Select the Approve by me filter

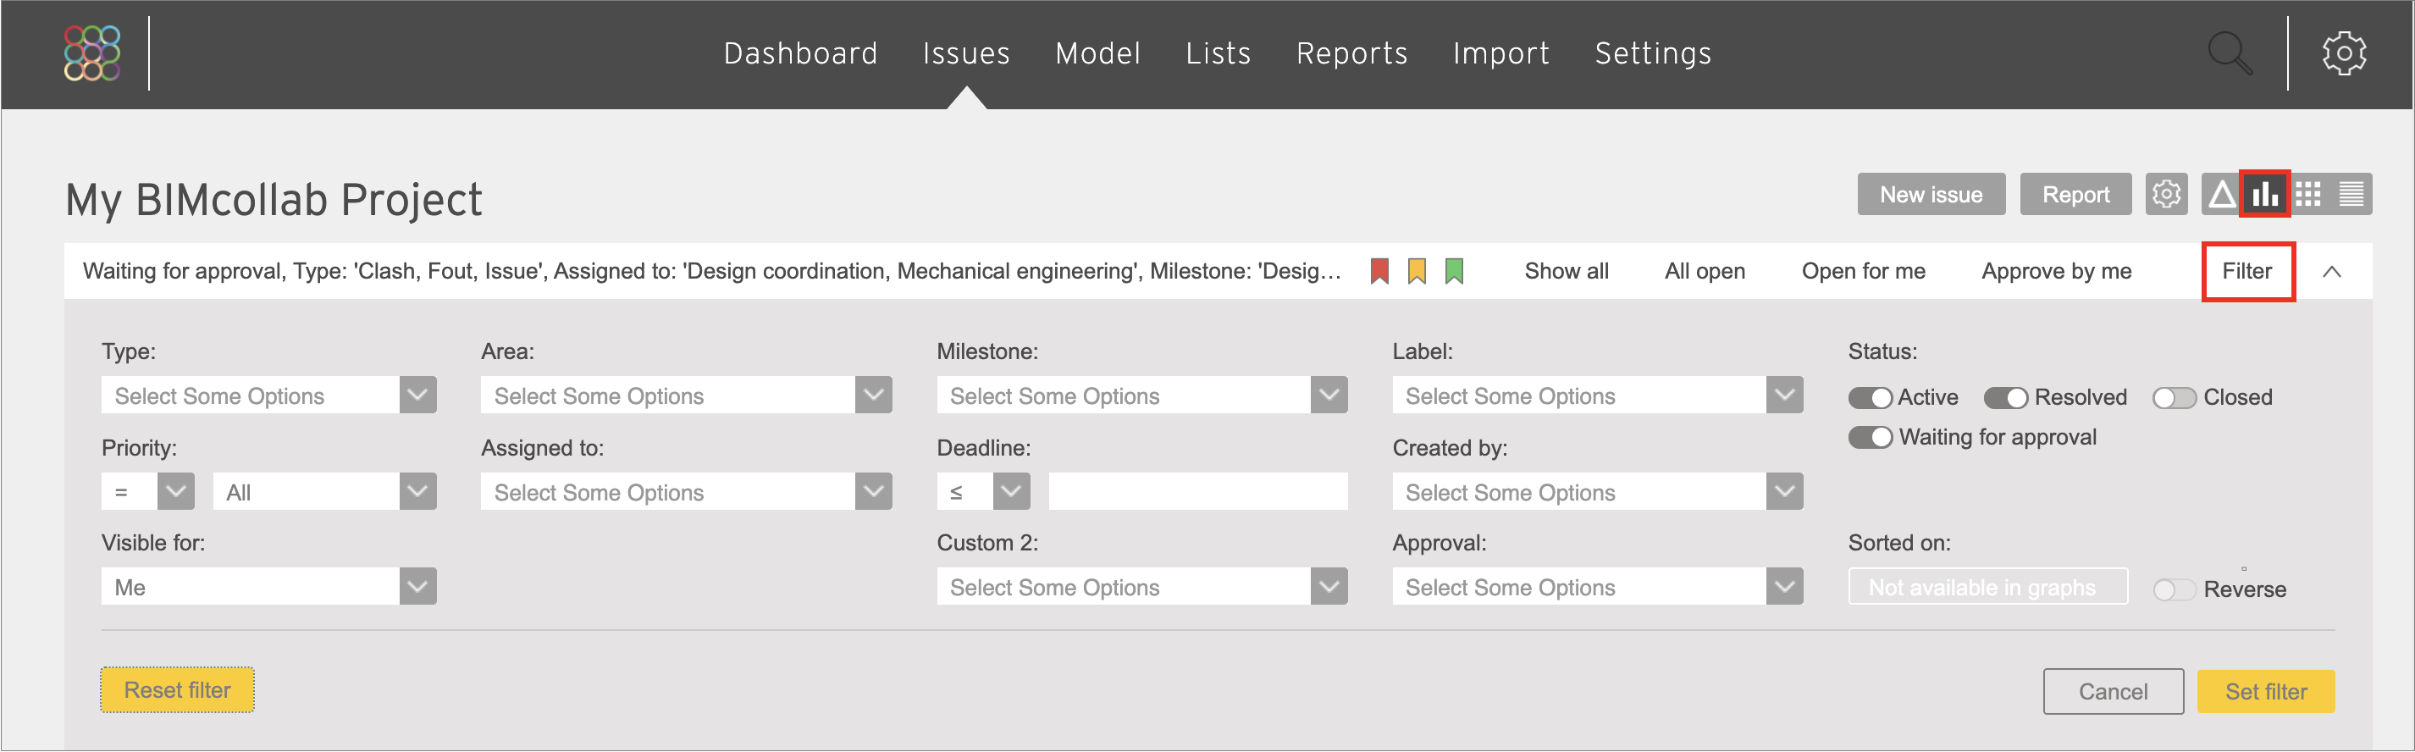2056,271
